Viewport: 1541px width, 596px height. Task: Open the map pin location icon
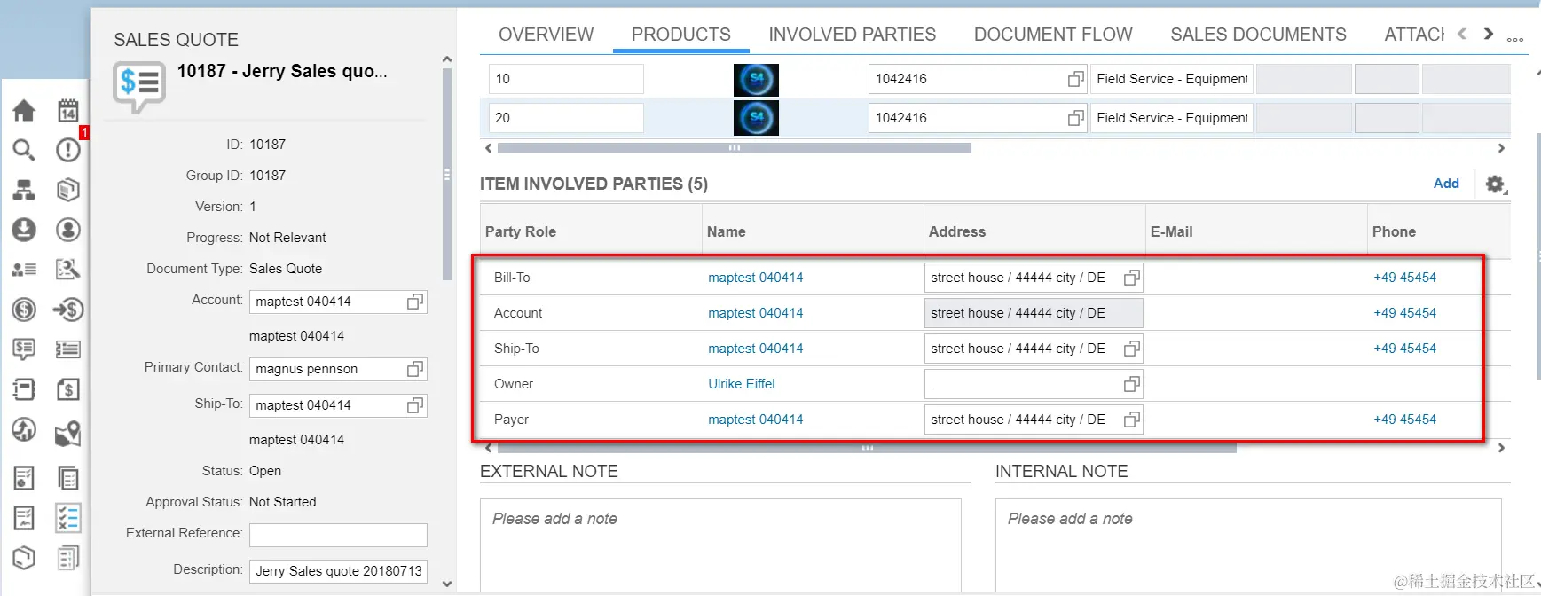click(x=68, y=433)
